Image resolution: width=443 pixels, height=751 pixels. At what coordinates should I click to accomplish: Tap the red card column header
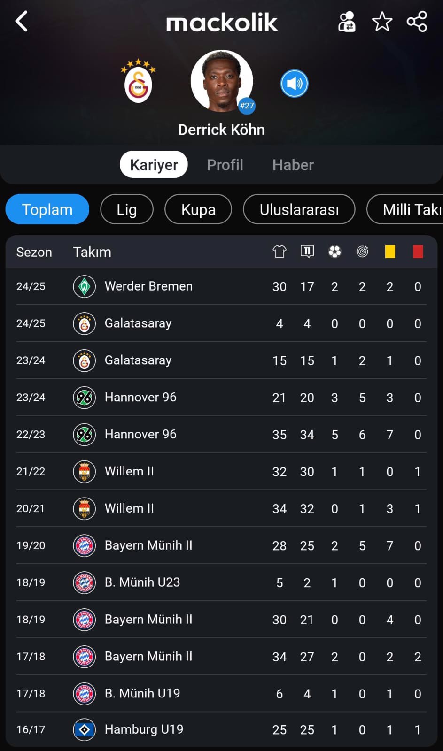[418, 252]
